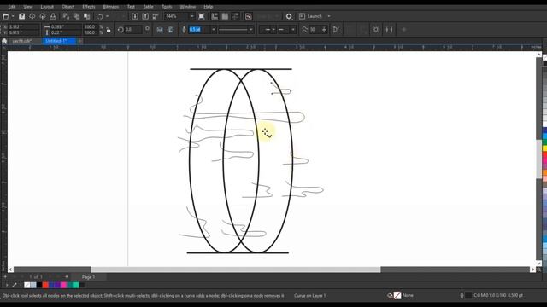Open the Help menu

pyautogui.click(x=209, y=7)
